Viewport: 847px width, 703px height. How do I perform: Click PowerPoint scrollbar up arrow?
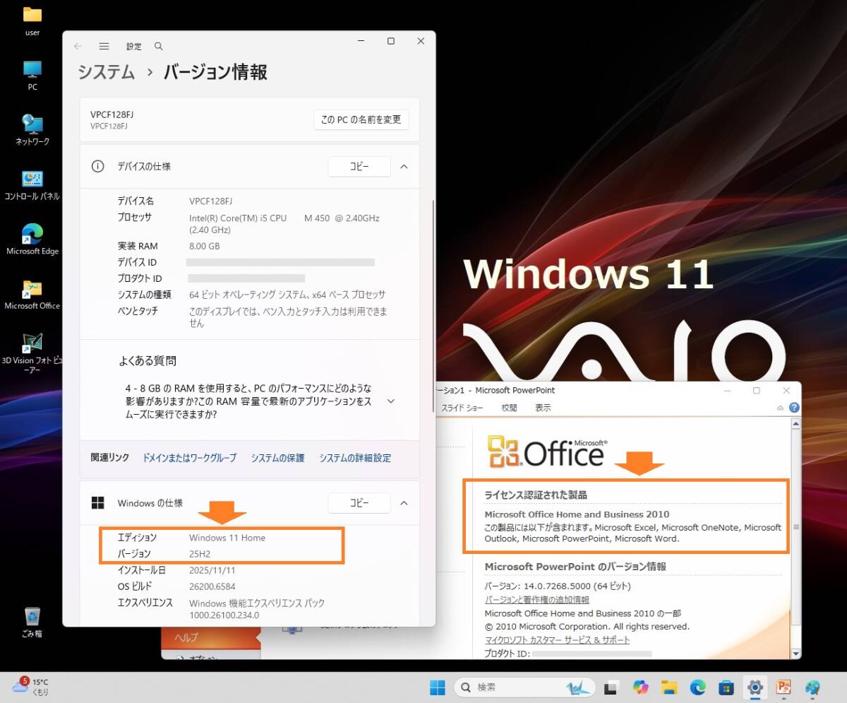(796, 425)
